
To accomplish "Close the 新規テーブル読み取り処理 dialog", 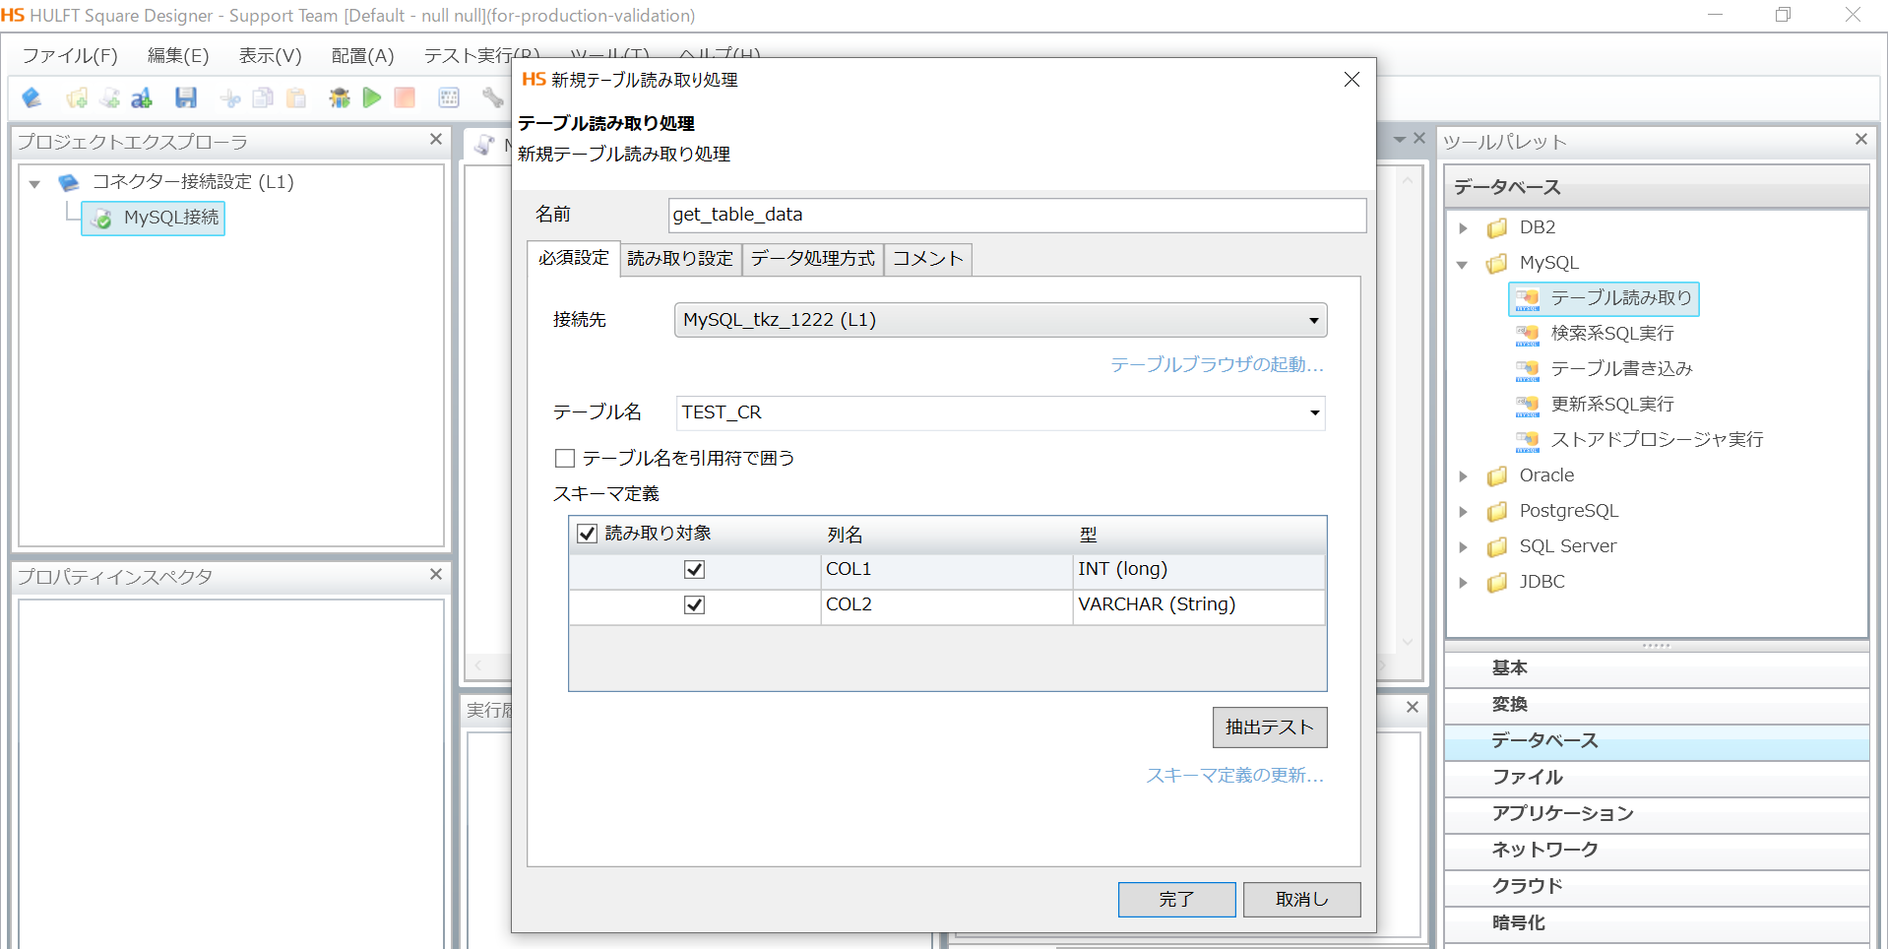I will coord(1352,80).
